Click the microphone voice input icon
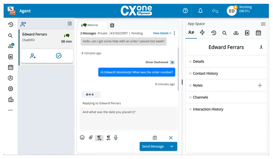Viewport: 273px width, 159px height. click(116, 137)
